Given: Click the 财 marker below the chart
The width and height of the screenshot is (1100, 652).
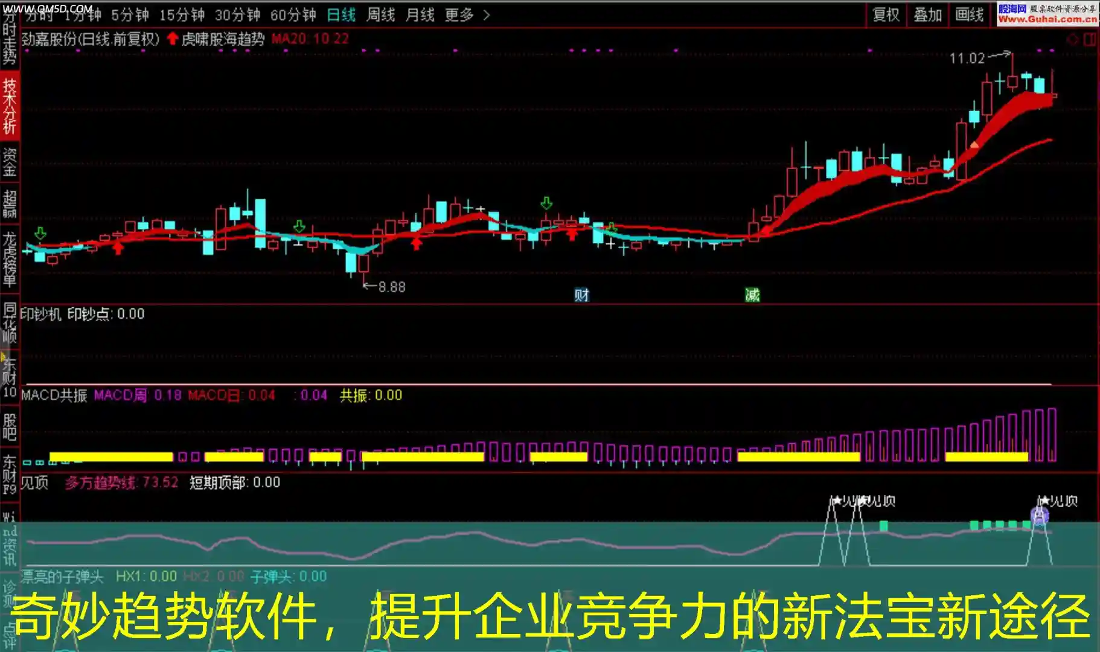Looking at the screenshot, I should 581,295.
